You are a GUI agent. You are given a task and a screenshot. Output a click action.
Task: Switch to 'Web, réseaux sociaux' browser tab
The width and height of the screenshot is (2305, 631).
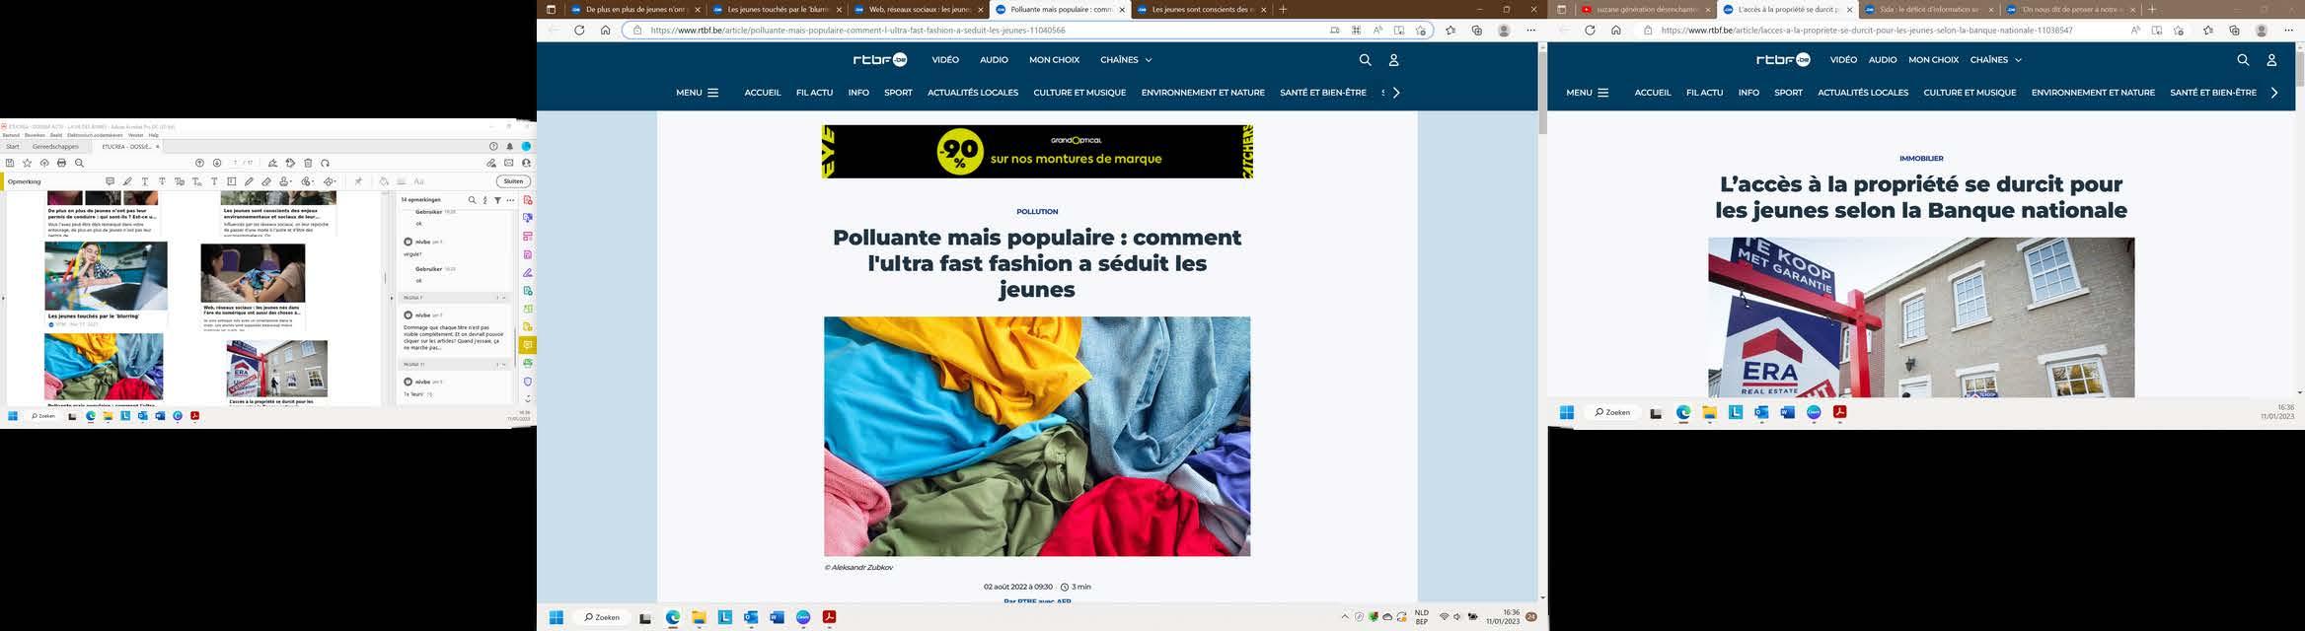point(919,10)
